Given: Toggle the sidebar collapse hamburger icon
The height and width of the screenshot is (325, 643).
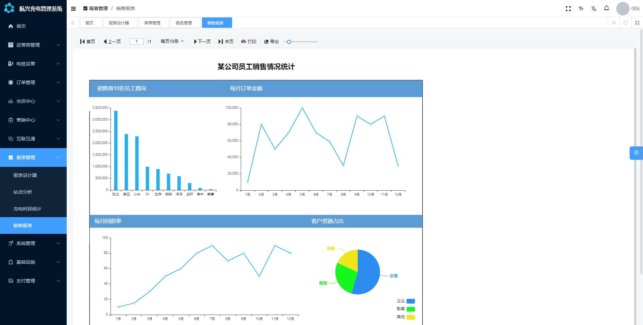Looking at the screenshot, I should (73, 9).
